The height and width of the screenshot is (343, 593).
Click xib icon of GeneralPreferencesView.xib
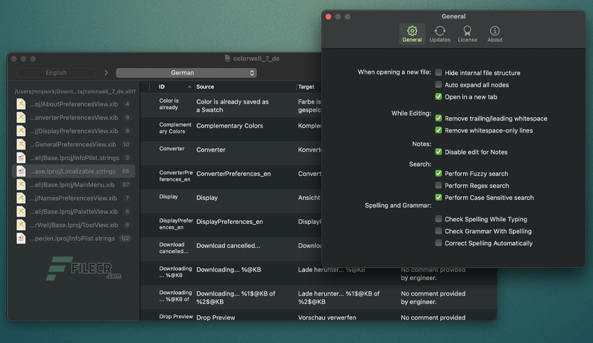[x=21, y=145]
